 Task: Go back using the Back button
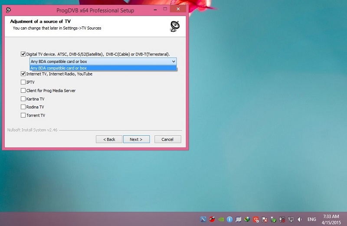point(109,139)
